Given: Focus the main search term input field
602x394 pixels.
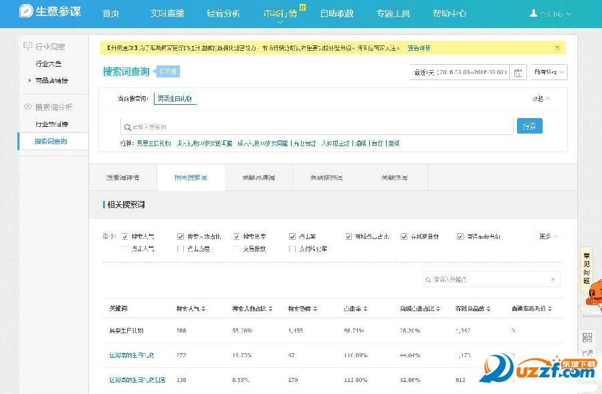Looking at the screenshot, I should tap(317, 126).
